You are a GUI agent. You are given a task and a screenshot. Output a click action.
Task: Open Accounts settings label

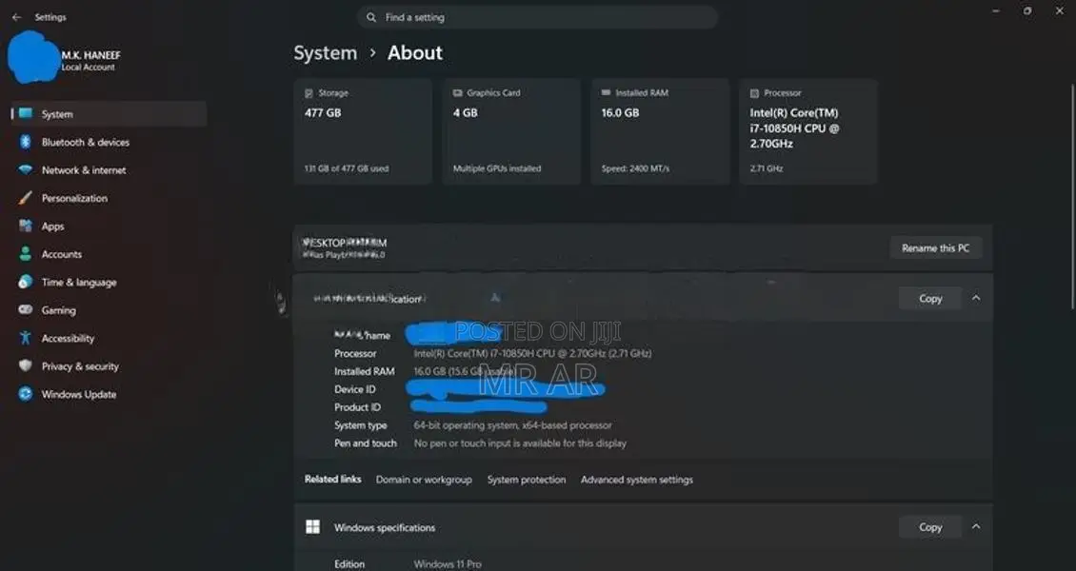click(x=61, y=254)
